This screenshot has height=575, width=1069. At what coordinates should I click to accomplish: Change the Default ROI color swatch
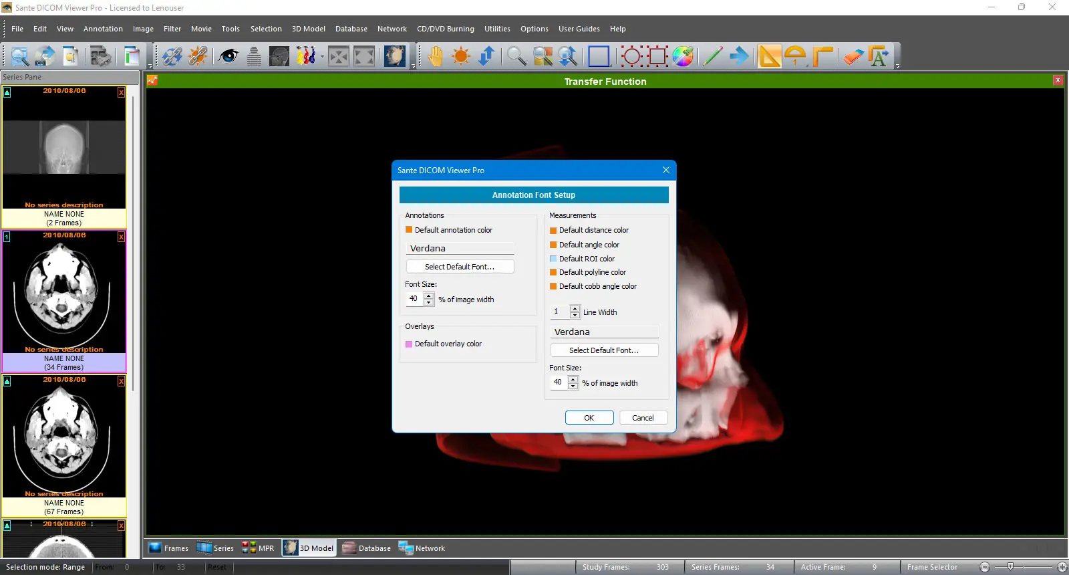click(553, 259)
